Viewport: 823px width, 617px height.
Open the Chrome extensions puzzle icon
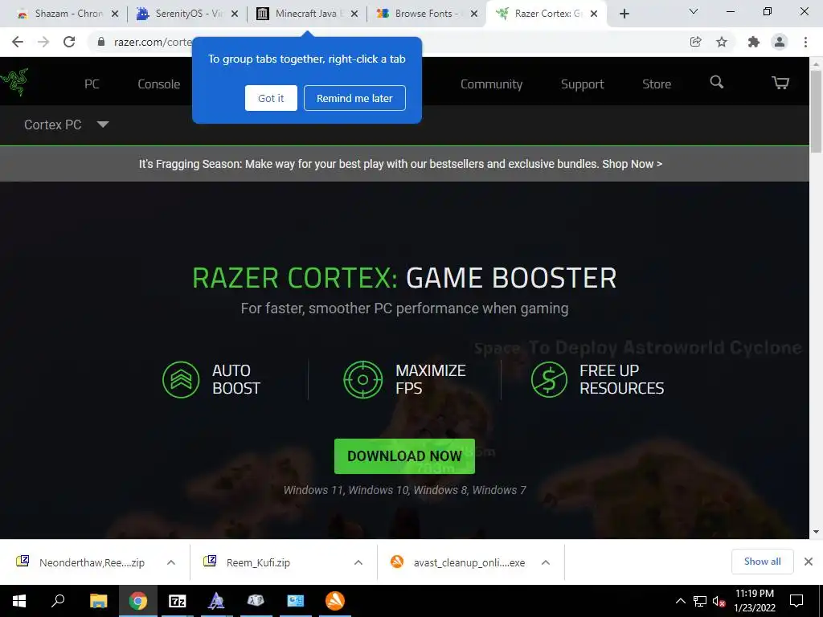(754, 42)
